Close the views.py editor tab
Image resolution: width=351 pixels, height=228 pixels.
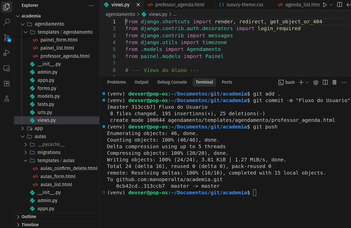[x=138, y=5]
